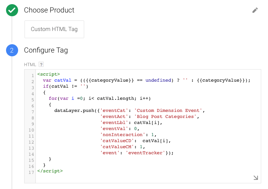Click the for loop line of code

[x=100, y=98]
